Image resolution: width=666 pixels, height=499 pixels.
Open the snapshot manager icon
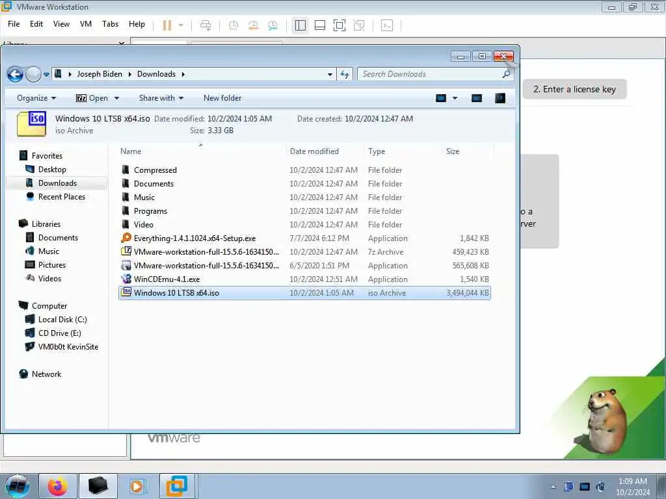point(273,25)
